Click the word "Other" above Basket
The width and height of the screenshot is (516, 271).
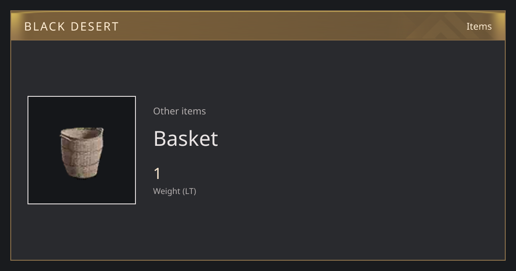(x=166, y=111)
